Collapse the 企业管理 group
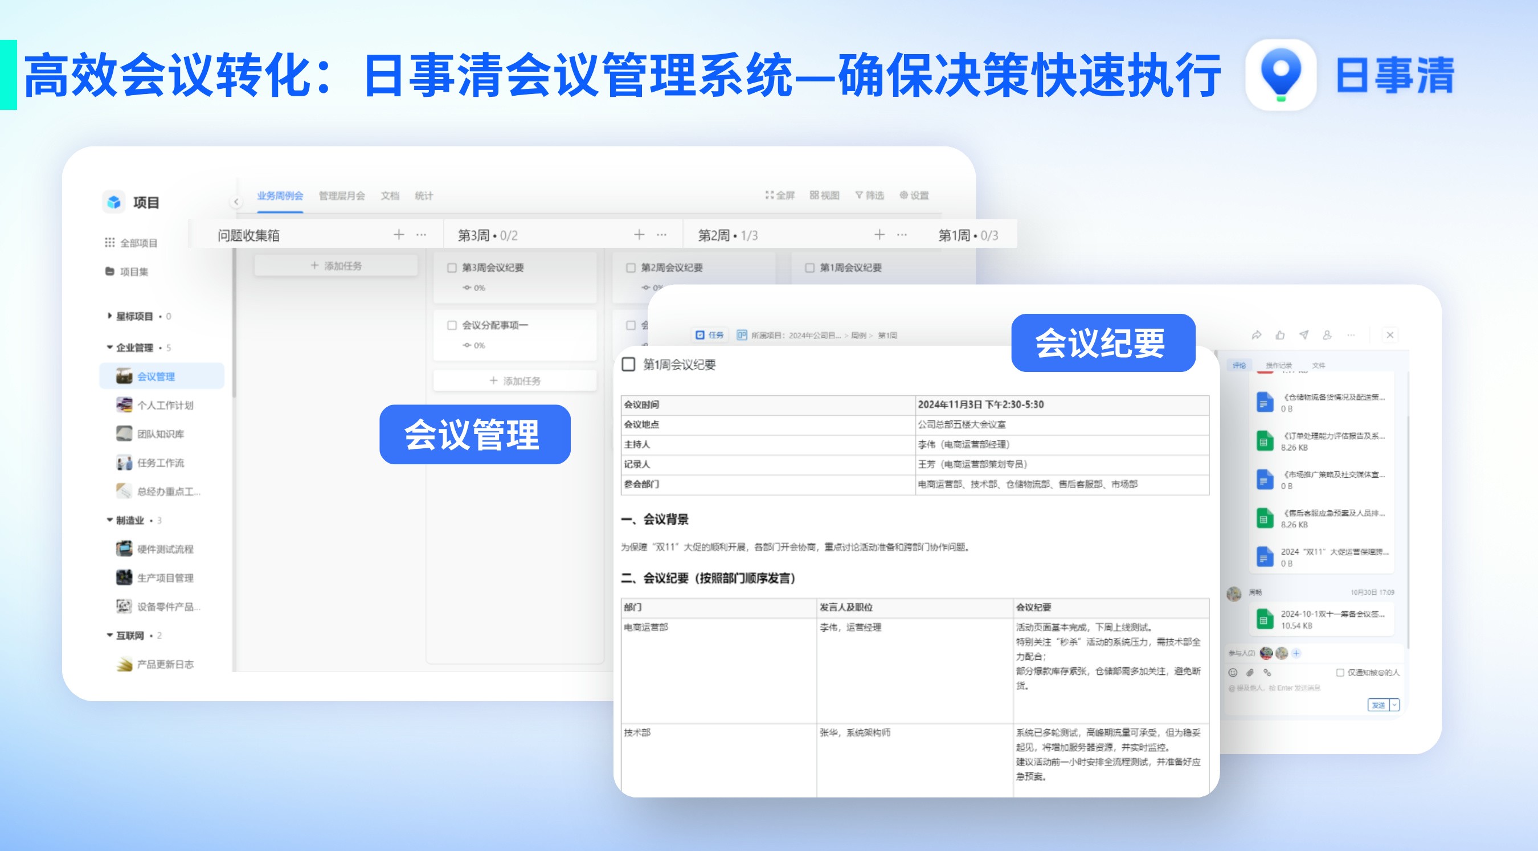The image size is (1538, 851). coord(109,347)
